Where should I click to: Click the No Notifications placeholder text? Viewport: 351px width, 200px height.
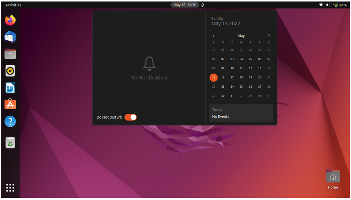(149, 78)
